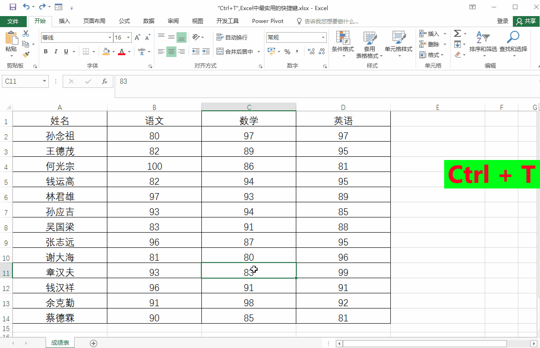Image resolution: width=540 pixels, height=348 pixels.
Task: Apply percent style number format
Action: click(287, 52)
